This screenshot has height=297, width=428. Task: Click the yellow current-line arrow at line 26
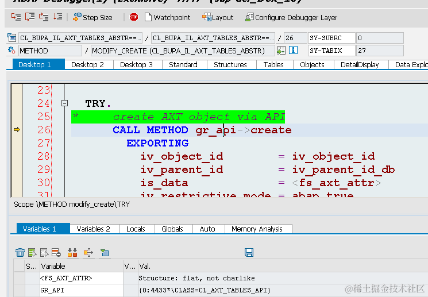[x=17, y=129]
